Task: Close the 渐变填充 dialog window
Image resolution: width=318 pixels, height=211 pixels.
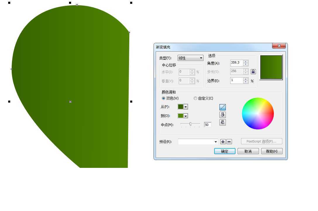Action: point(279,46)
